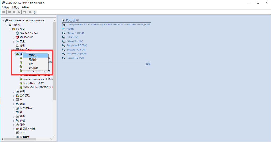Click the red SOLIDWORKS cube icon
The width and height of the screenshot is (271, 142).
[17, 37]
